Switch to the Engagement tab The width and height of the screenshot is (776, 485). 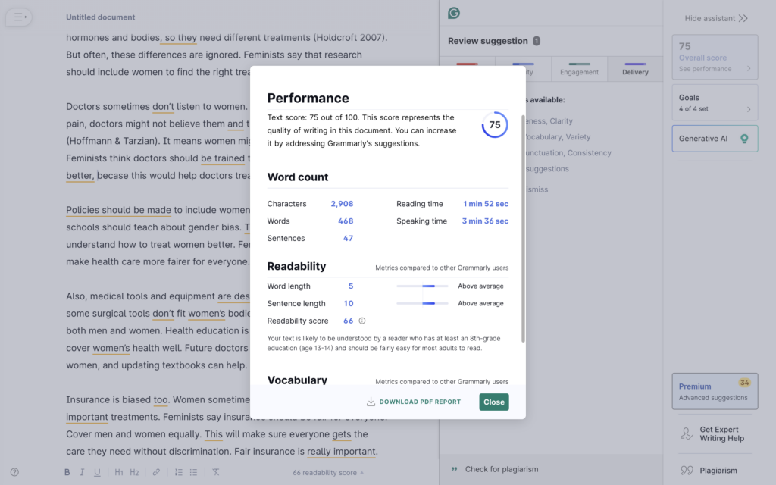coord(579,72)
